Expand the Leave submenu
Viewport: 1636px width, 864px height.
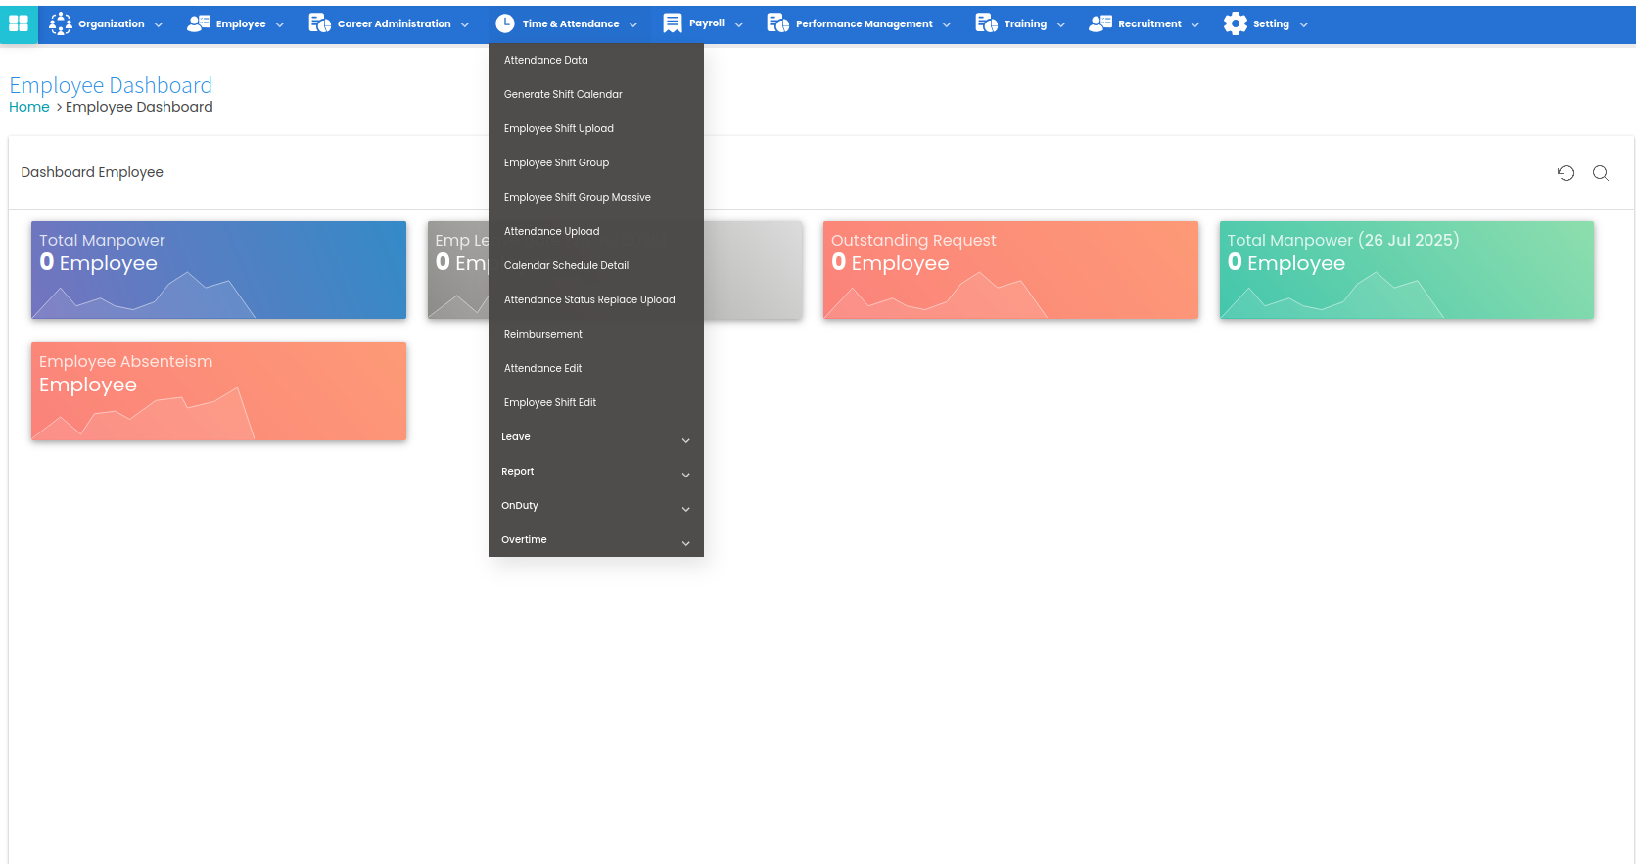[595, 437]
